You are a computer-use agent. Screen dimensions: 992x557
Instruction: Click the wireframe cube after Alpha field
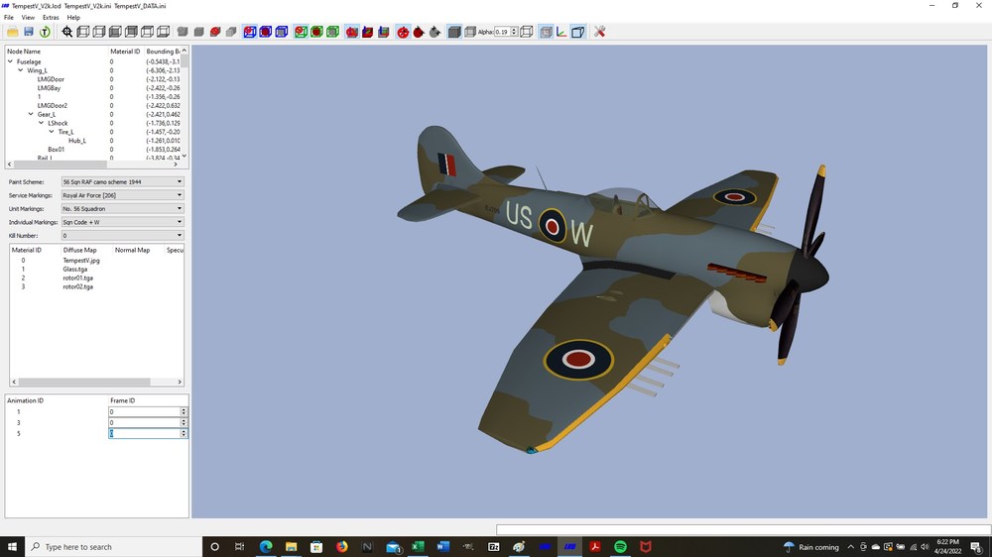527,32
